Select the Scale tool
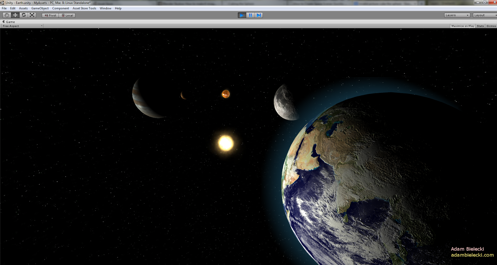 pyautogui.click(x=32, y=15)
